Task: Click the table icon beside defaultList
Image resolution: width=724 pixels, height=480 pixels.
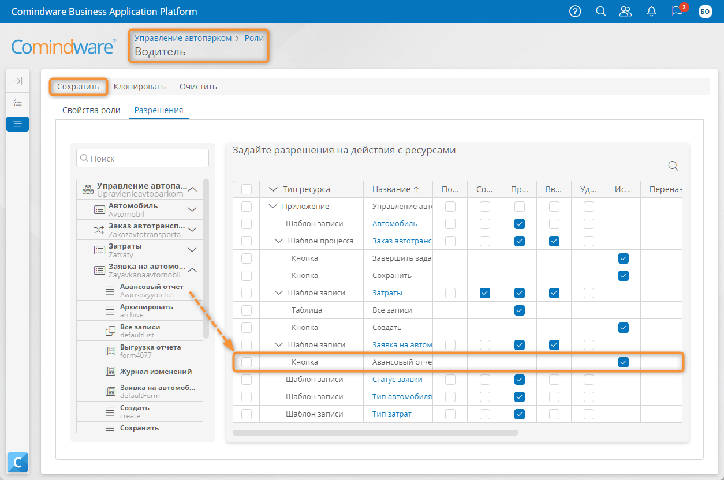Action: [110, 331]
